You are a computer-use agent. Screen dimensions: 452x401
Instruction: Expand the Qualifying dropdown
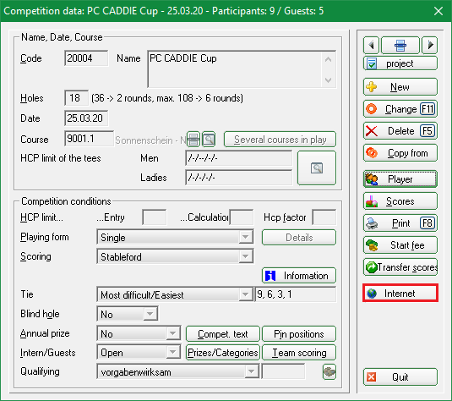point(252,371)
